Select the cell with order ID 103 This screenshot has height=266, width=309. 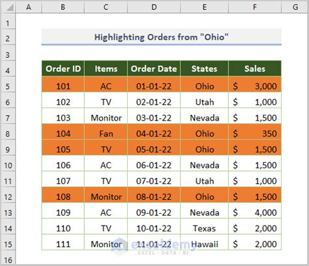pos(63,116)
